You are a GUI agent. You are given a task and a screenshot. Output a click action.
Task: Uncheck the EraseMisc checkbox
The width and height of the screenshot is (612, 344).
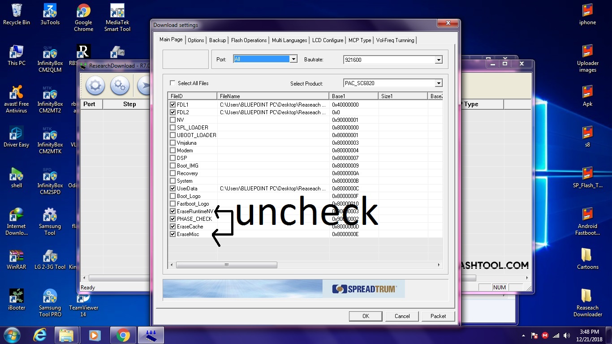(x=173, y=234)
